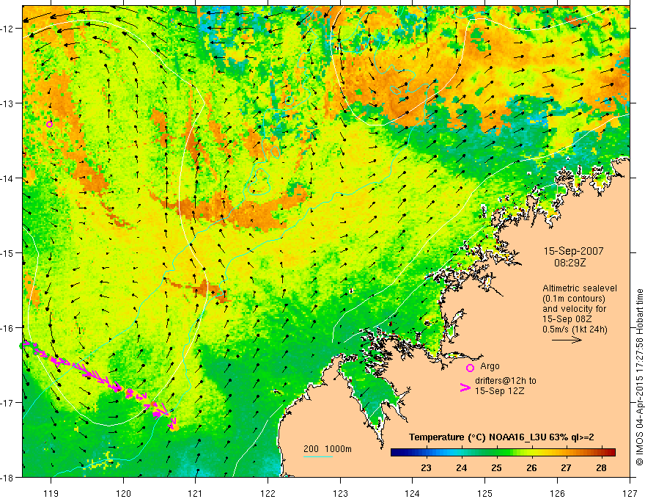Click the Argo float marker near longitude 119
The image size is (645, 499).
click(x=49, y=124)
